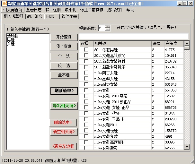
Task: Click the keyword 运动鞋 in left list
Action: (13, 36)
